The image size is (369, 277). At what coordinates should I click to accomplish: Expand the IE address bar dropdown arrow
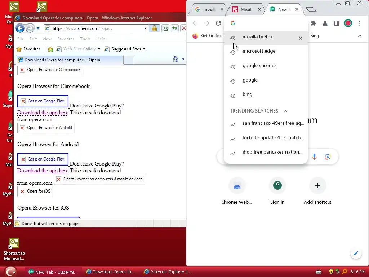146,28
